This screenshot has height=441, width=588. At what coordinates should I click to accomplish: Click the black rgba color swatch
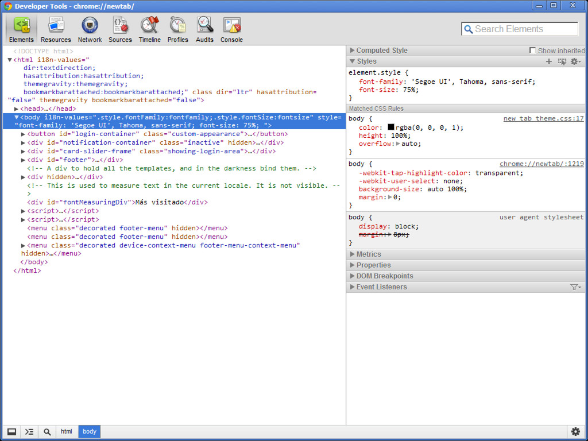click(x=390, y=127)
